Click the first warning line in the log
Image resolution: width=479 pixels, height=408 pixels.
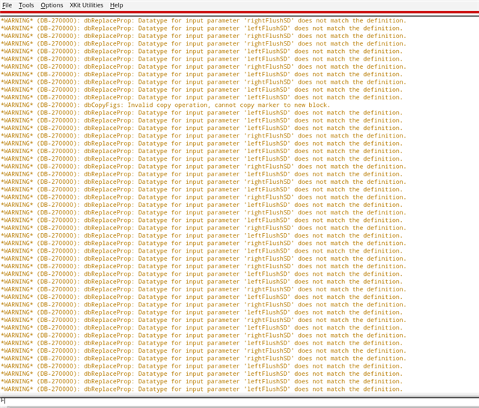click(202, 20)
